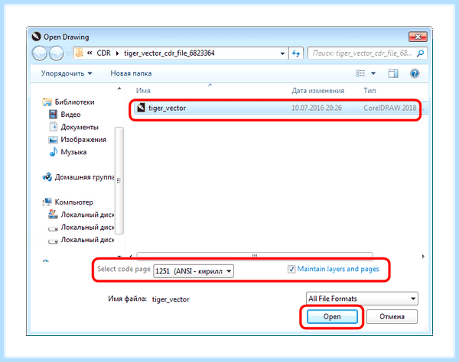
Task: Click the Видео film icon
Action: tap(53, 115)
